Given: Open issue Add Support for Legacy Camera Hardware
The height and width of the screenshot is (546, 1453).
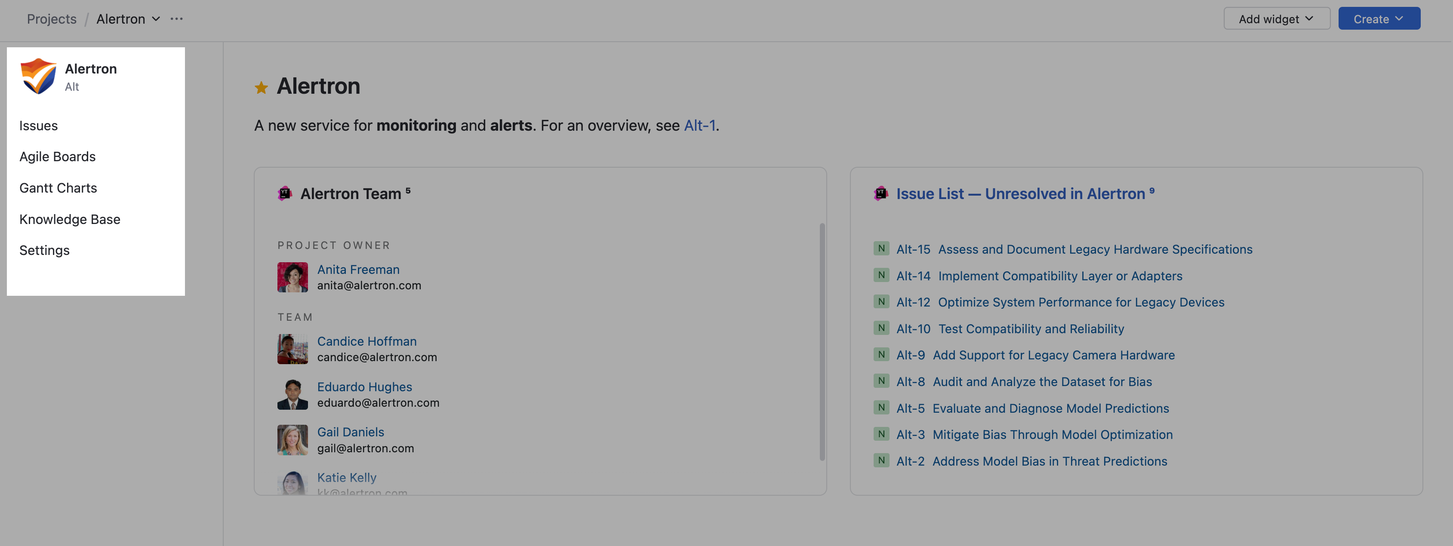Looking at the screenshot, I should point(1054,356).
